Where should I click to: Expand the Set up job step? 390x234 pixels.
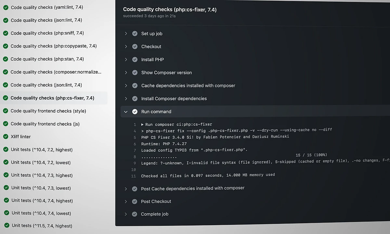[x=126, y=34]
